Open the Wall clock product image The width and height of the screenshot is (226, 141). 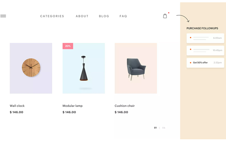[x=31, y=68]
